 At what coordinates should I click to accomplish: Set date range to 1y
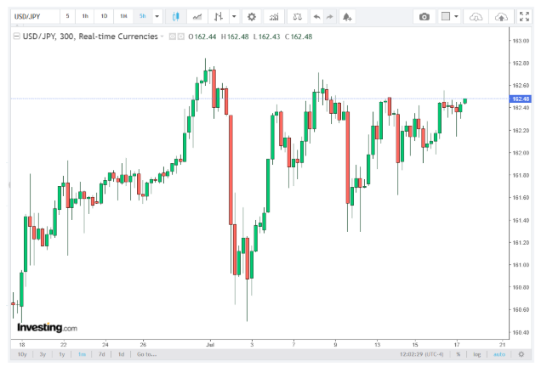62,354
